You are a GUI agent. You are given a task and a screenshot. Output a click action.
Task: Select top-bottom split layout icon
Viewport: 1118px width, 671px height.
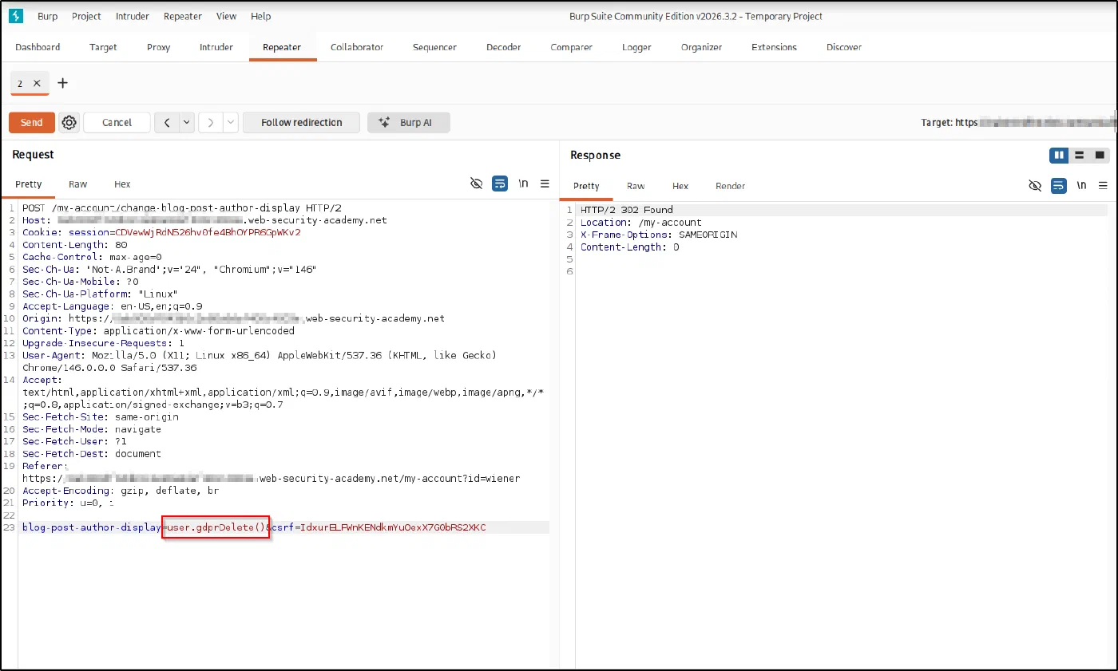(x=1079, y=155)
